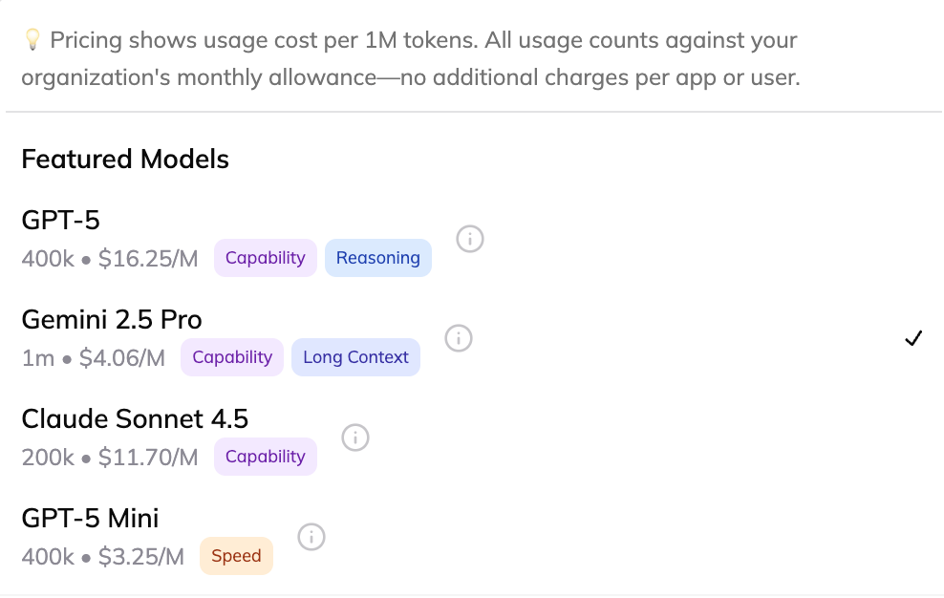944x598 pixels.
Task: Click the Long Context tag
Action: click(x=355, y=357)
